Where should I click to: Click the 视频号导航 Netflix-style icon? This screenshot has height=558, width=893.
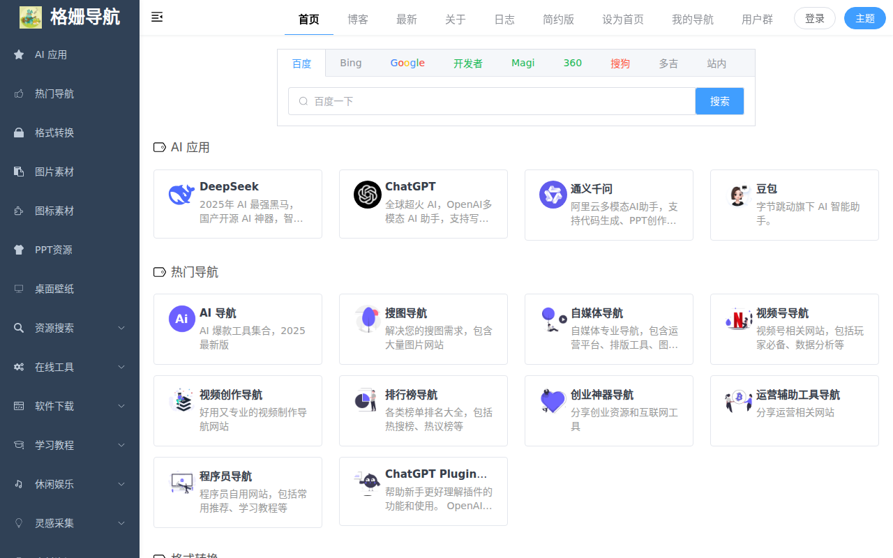(x=738, y=319)
